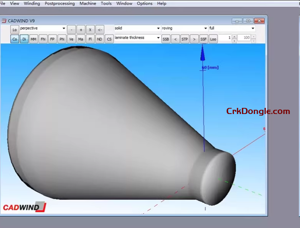Toggle the Loo loop button
The width and height of the screenshot is (300, 228).
click(213, 39)
